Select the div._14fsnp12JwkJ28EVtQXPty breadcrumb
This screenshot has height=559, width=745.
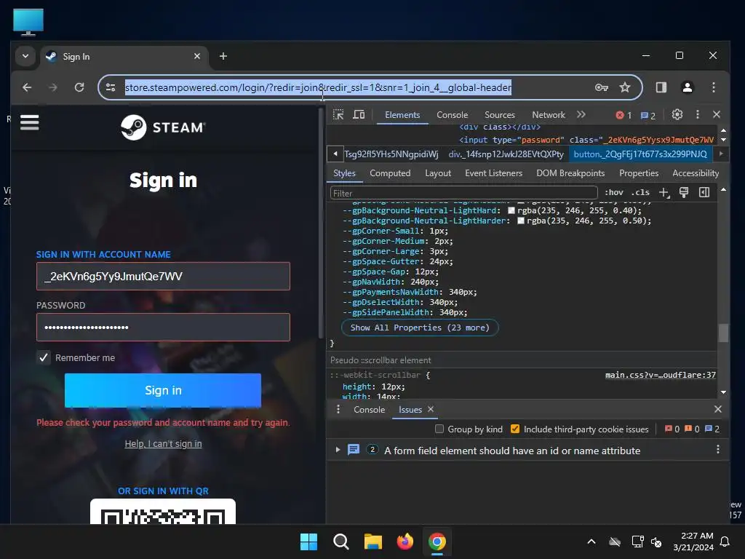click(506, 154)
